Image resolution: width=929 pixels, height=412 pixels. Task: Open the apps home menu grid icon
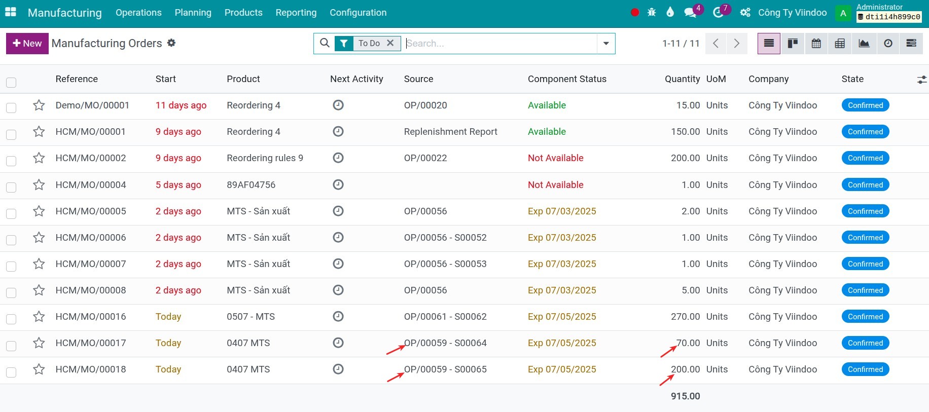point(10,12)
